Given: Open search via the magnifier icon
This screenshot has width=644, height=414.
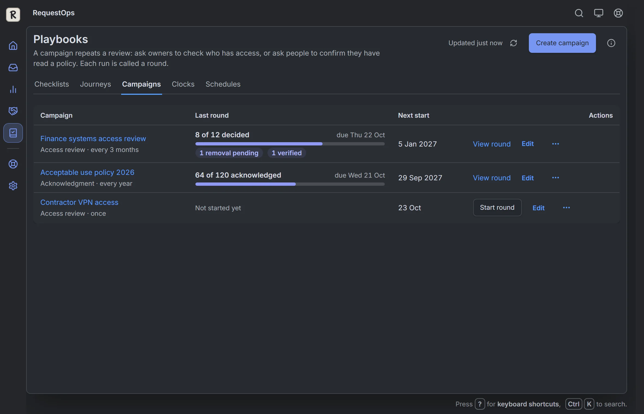Looking at the screenshot, I should pyautogui.click(x=579, y=13).
